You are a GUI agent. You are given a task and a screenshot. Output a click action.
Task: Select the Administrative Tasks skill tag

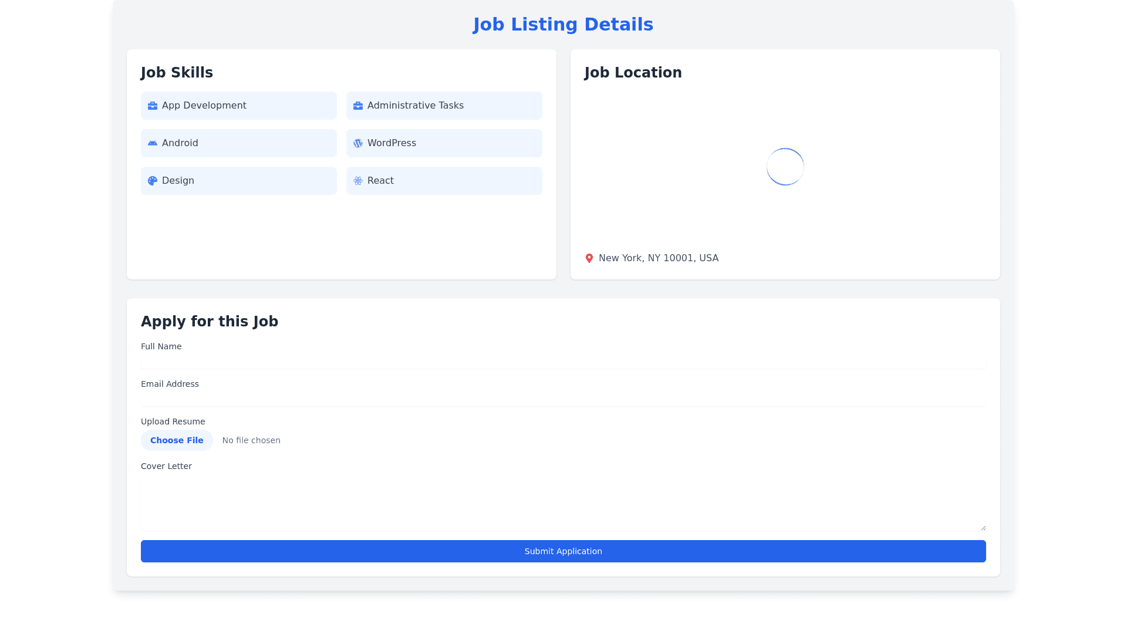(444, 106)
